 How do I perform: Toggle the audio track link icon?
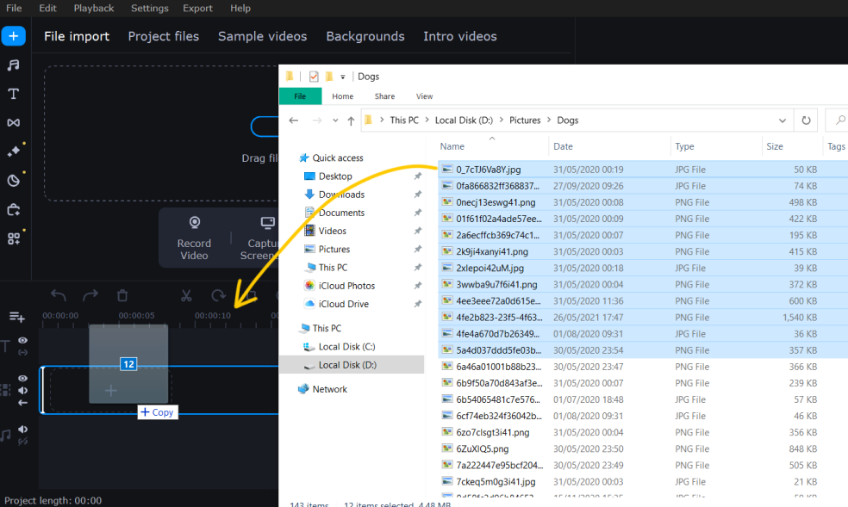click(x=22, y=442)
